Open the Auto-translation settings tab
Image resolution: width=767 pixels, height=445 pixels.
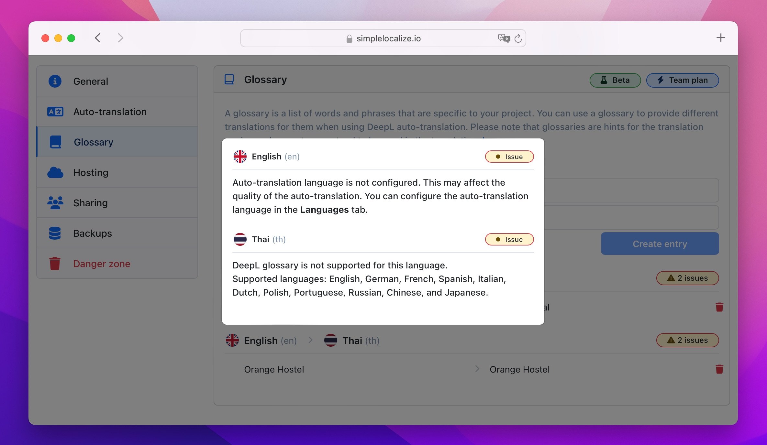(x=117, y=111)
